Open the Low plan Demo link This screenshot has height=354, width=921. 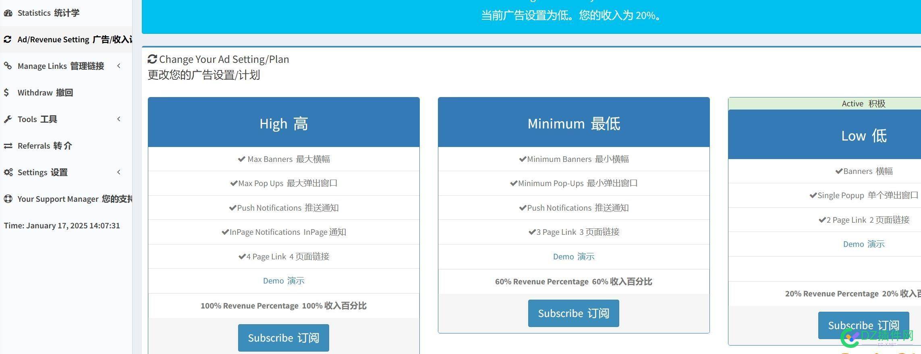pyautogui.click(x=864, y=244)
